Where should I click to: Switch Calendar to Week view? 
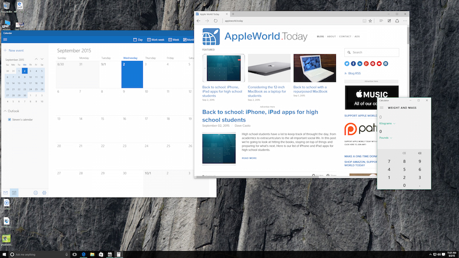[174, 40]
